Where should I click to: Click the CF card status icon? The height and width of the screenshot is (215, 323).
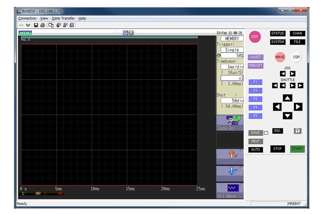pos(126,33)
